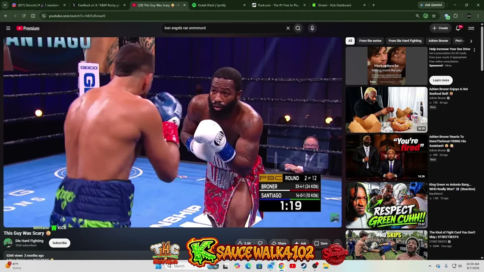Bookmark this page with the star
Viewport: 484px width, 272px height.
(434, 16)
